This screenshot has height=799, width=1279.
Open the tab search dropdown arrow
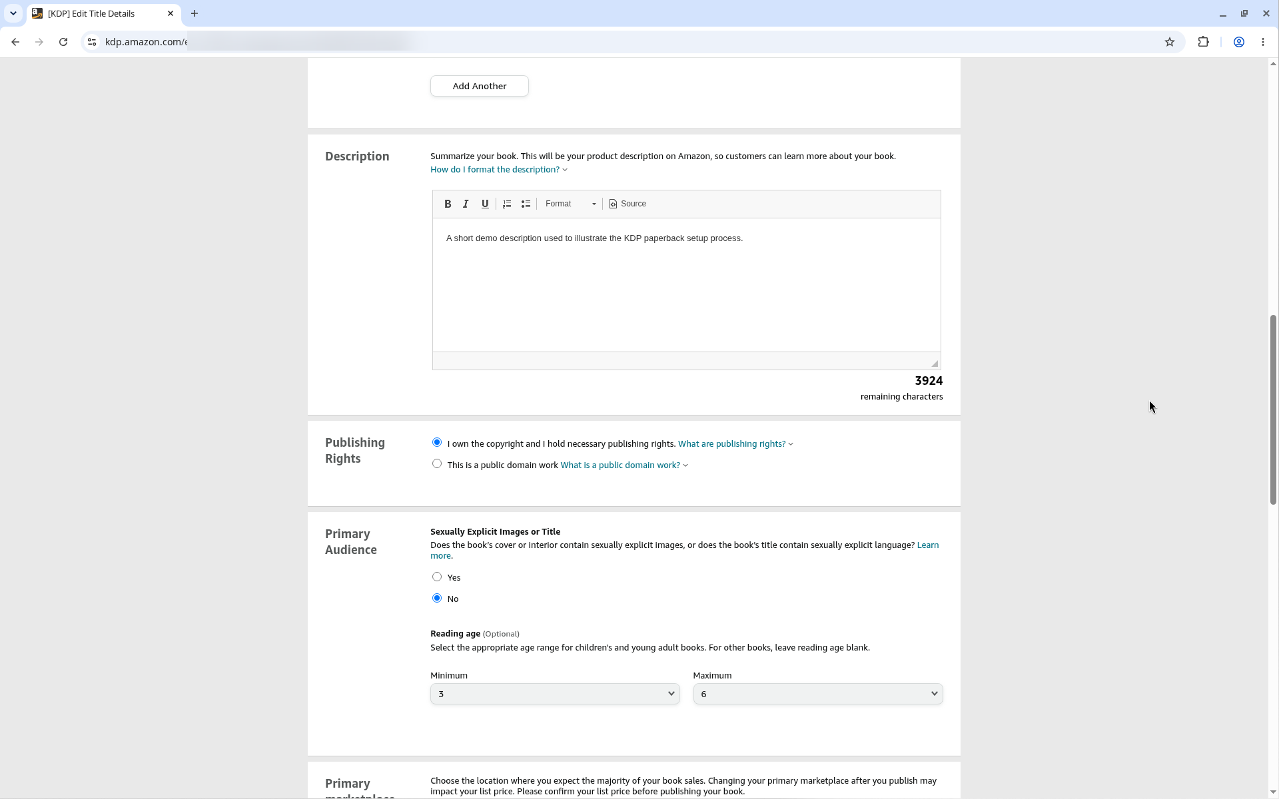click(x=13, y=13)
